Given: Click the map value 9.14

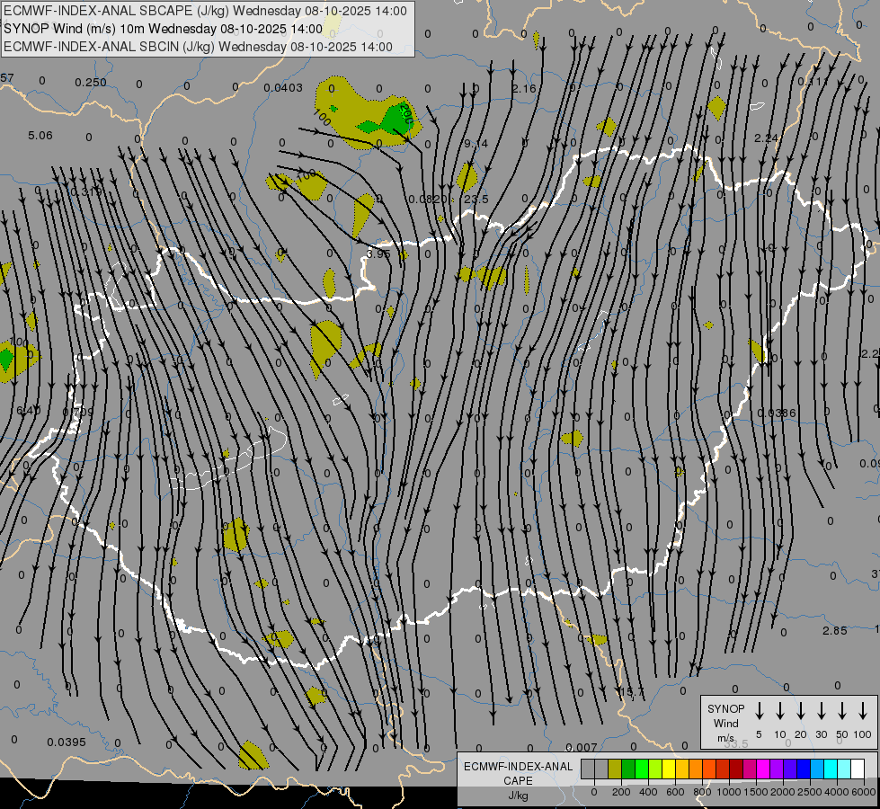Looking at the screenshot, I should click(x=476, y=143).
